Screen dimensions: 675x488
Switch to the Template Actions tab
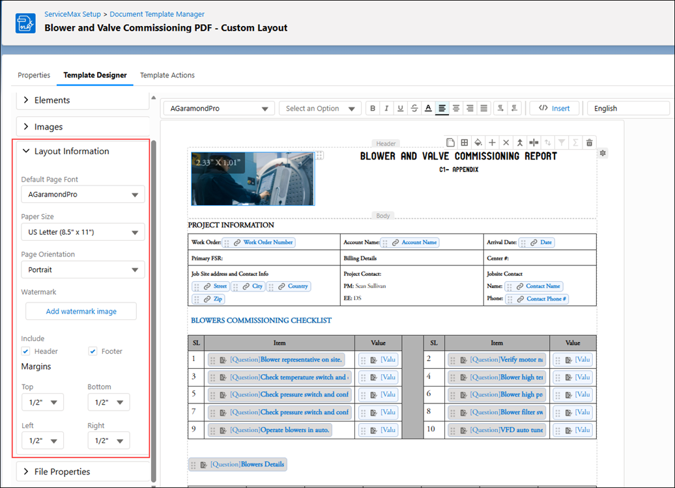(167, 75)
